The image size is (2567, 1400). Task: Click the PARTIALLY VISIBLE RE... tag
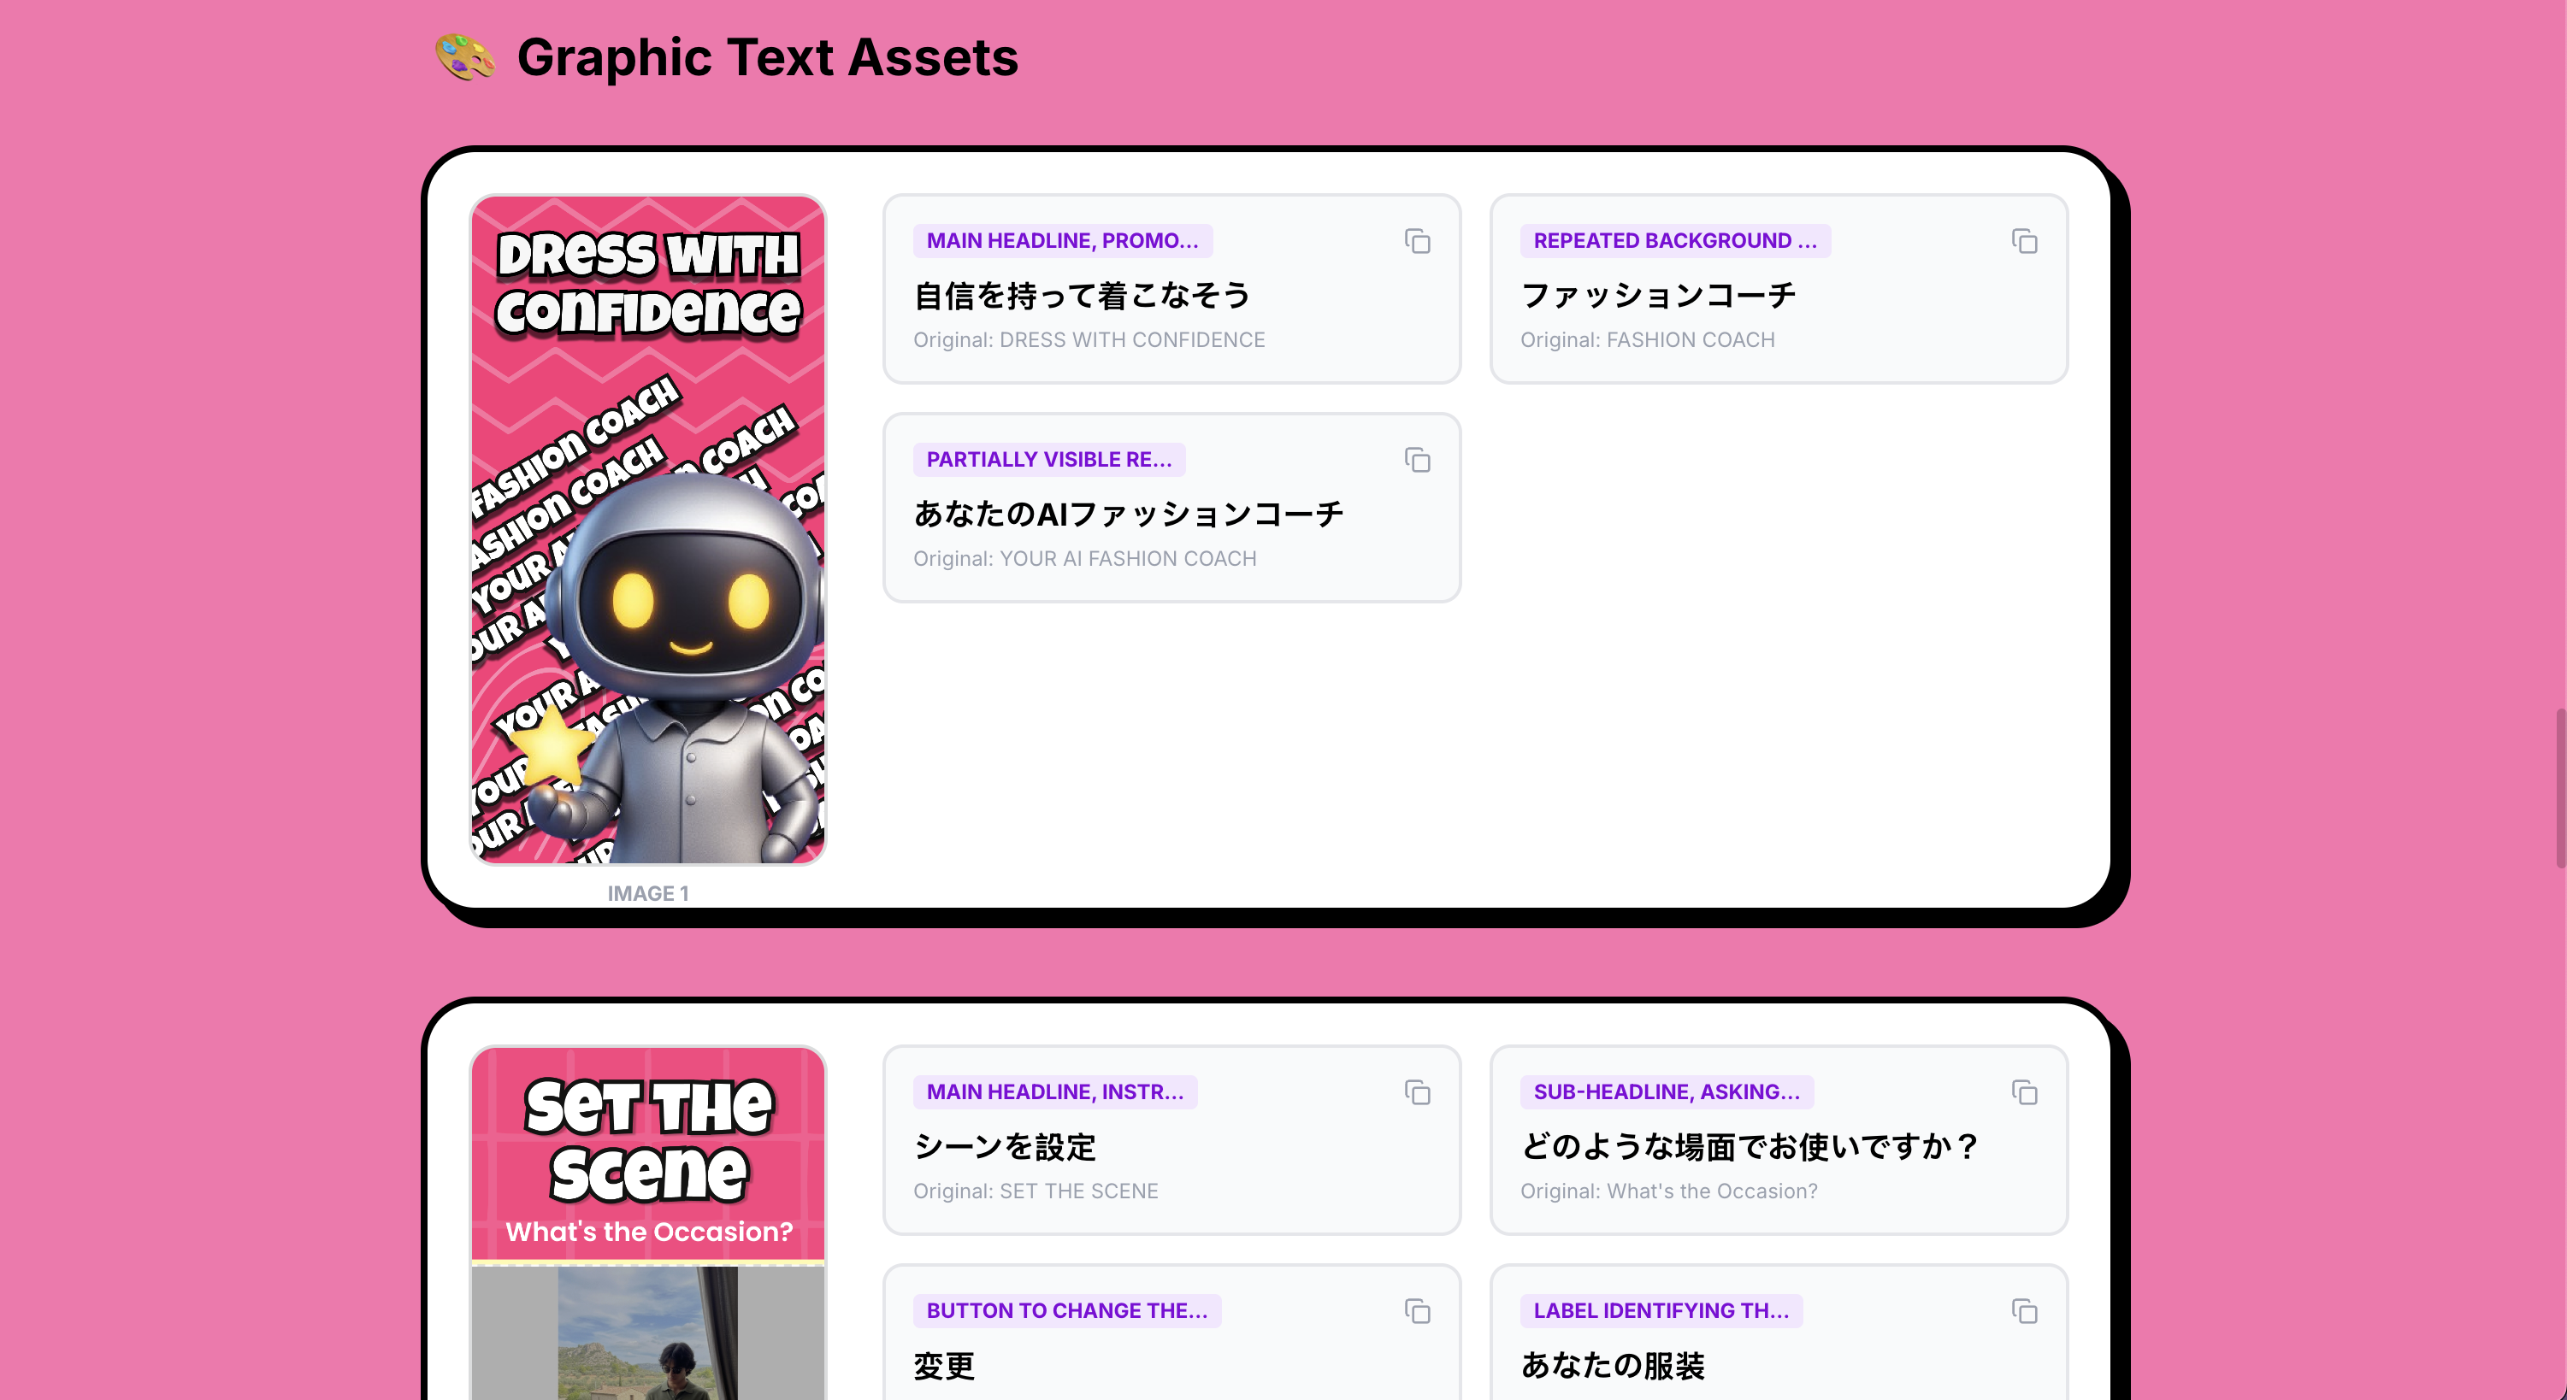tap(1048, 460)
